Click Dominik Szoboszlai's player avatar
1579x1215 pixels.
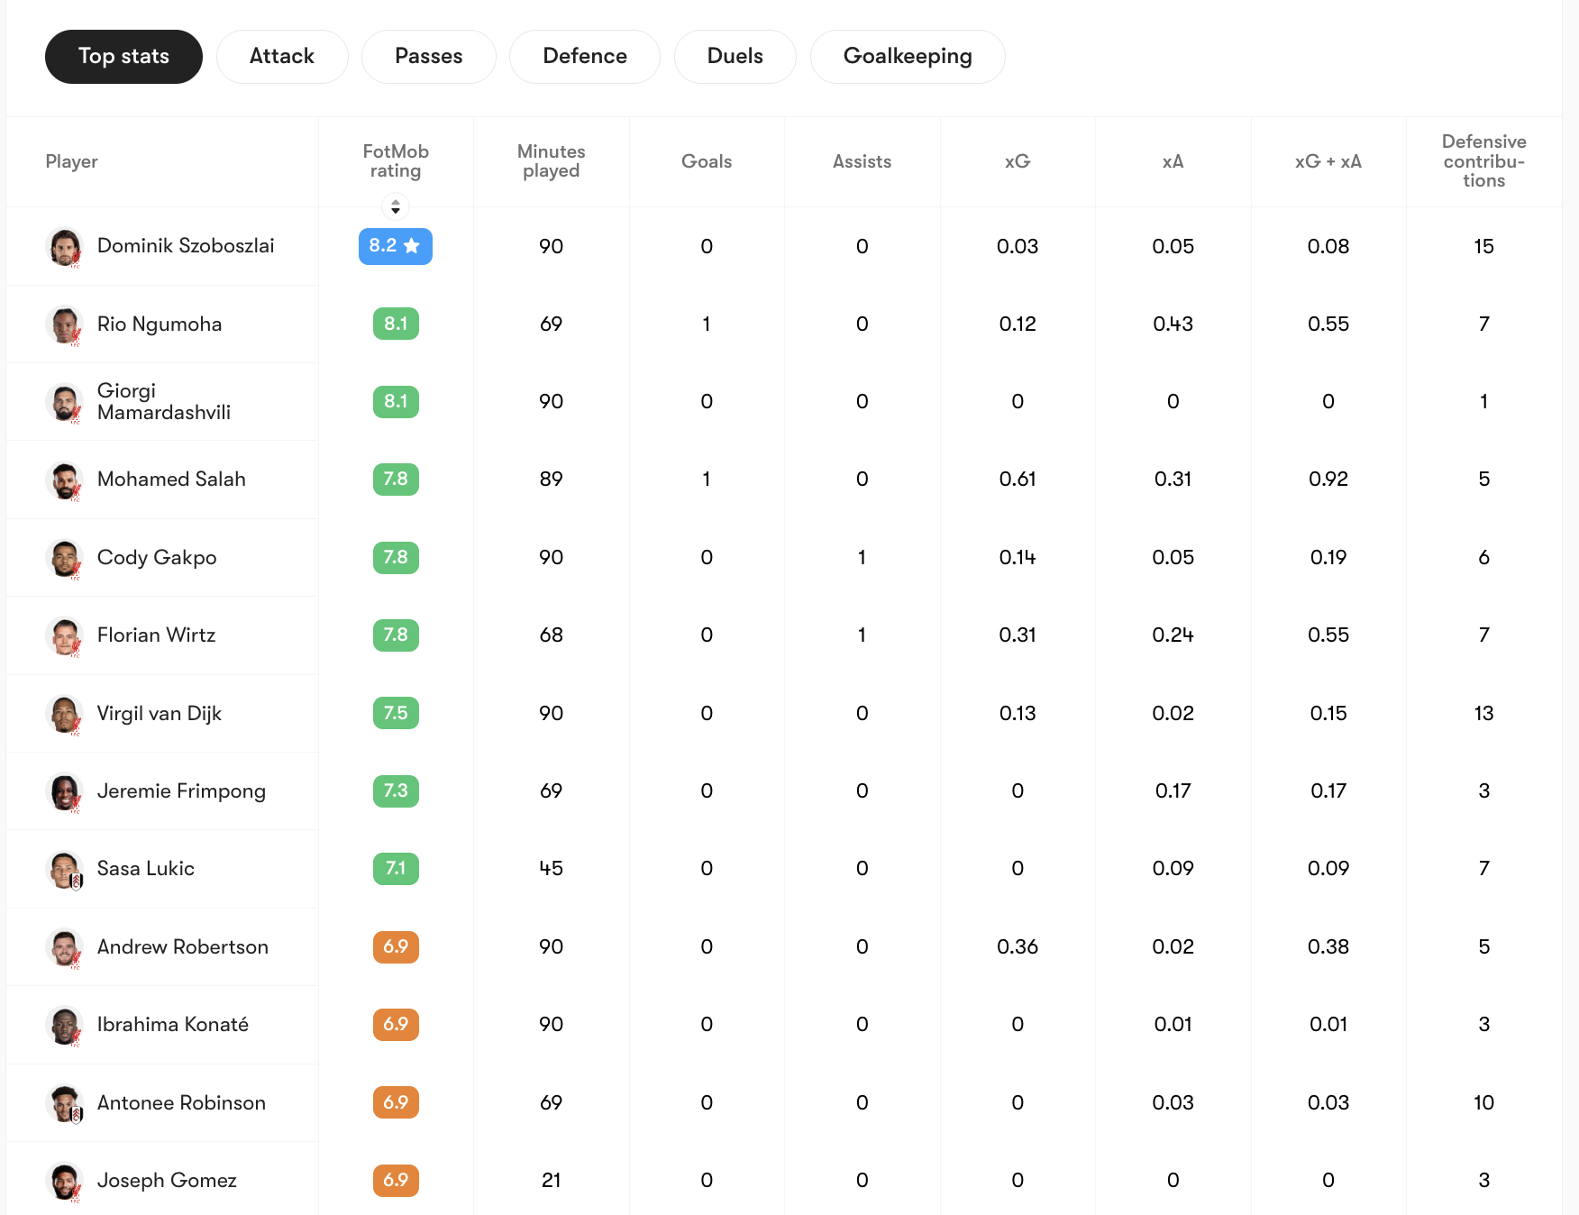click(65, 247)
